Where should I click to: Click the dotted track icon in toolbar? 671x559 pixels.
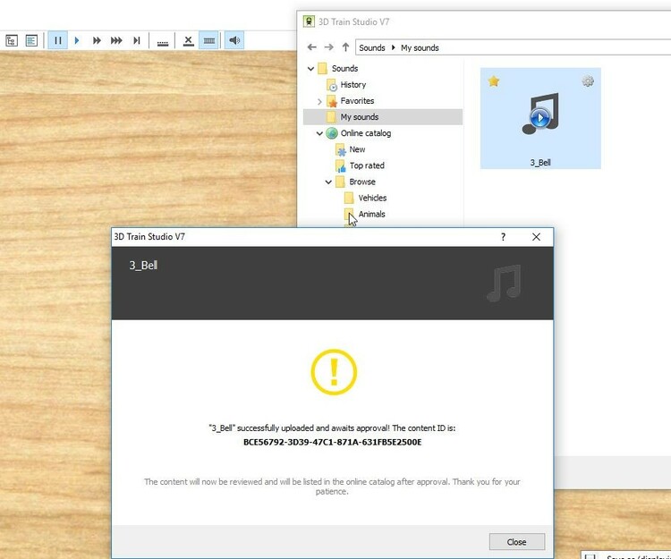pyautogui.click(x=163, y=42)
